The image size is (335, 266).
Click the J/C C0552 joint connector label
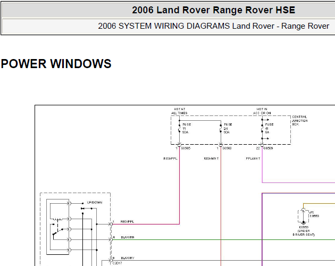pos(314,214)
